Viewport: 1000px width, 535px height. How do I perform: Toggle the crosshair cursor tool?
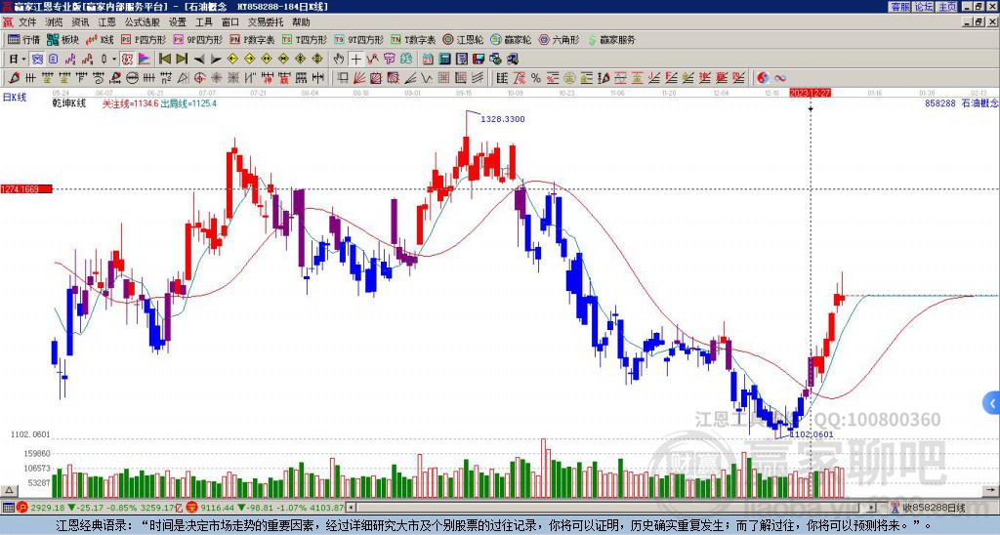tap(355, 60)
